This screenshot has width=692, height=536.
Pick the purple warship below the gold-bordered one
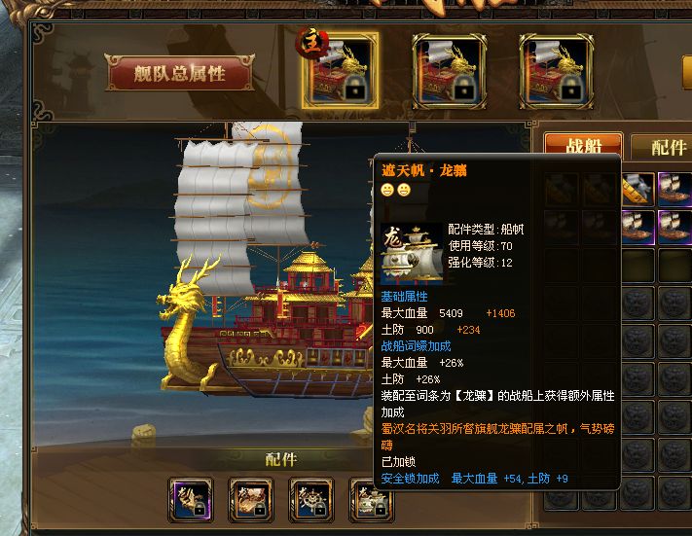click(x=637, y=228)
